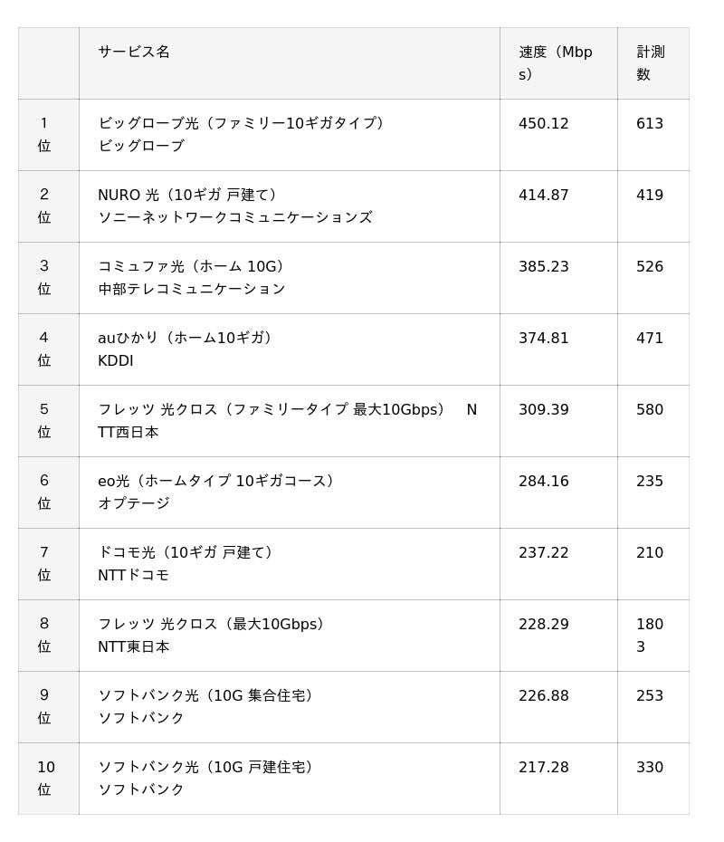Click the 450.12 speed value
This screenshot has height=842, width=724.
pyautogui.click(x=544, y=124)
